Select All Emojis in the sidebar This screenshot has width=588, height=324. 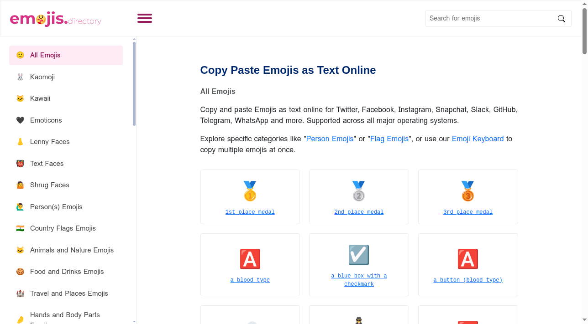coord(66,55)
